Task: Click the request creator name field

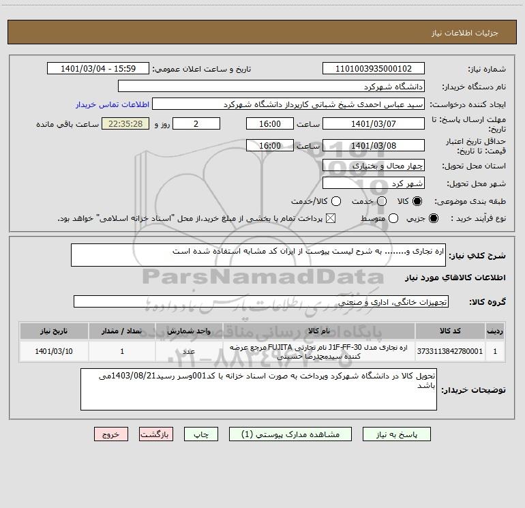Action: point(288,104)
